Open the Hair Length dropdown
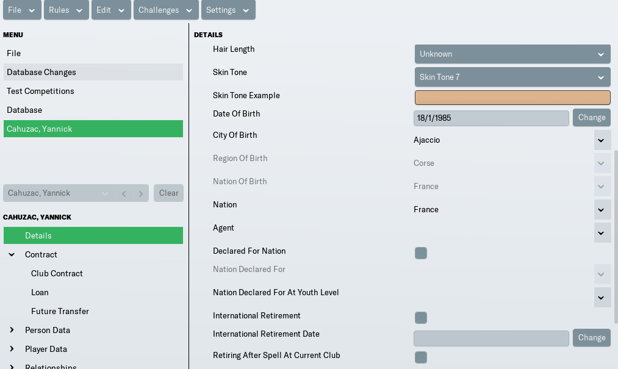The image size is (618, 369). click(x=512, y=54)
